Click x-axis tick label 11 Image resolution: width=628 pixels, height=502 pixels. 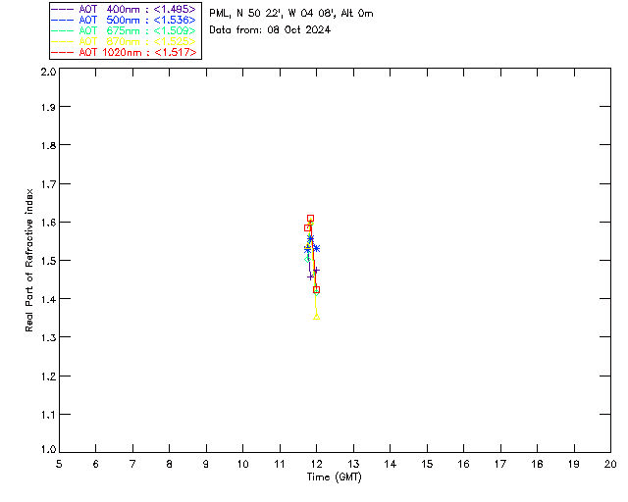(x=280, y=464)
